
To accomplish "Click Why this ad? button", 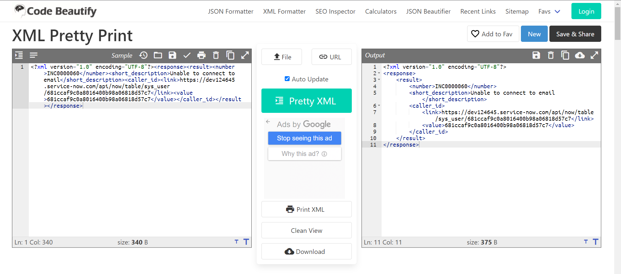I will (x=305, y=154).
